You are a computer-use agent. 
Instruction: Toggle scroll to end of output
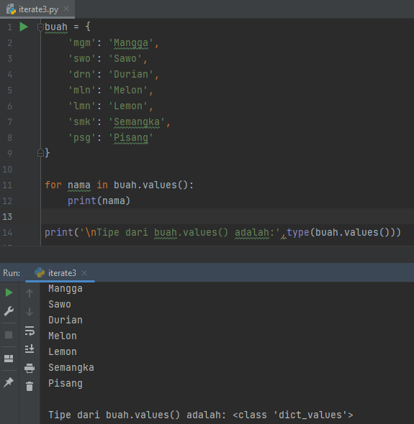(30, 349)
